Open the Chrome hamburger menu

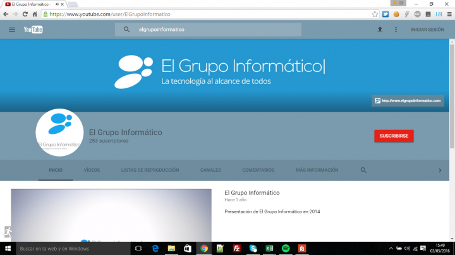(449, 14)
